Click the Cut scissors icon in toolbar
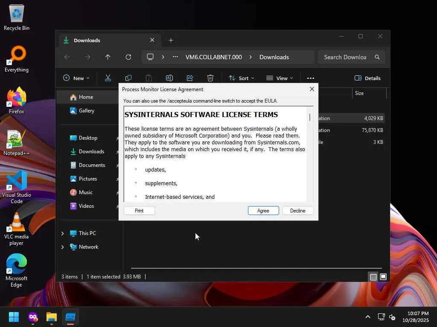 pos(108,78)
